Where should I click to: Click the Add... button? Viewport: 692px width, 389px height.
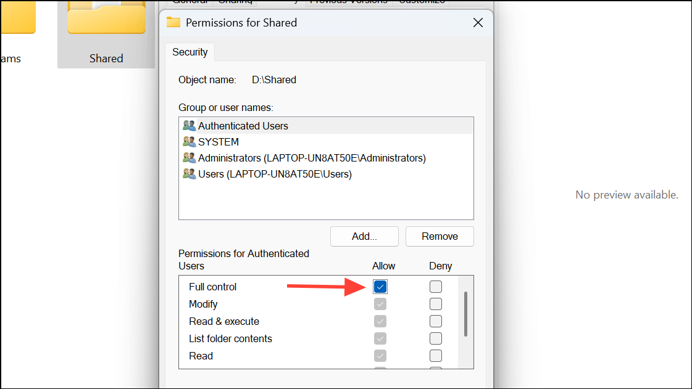click(364, 237)
